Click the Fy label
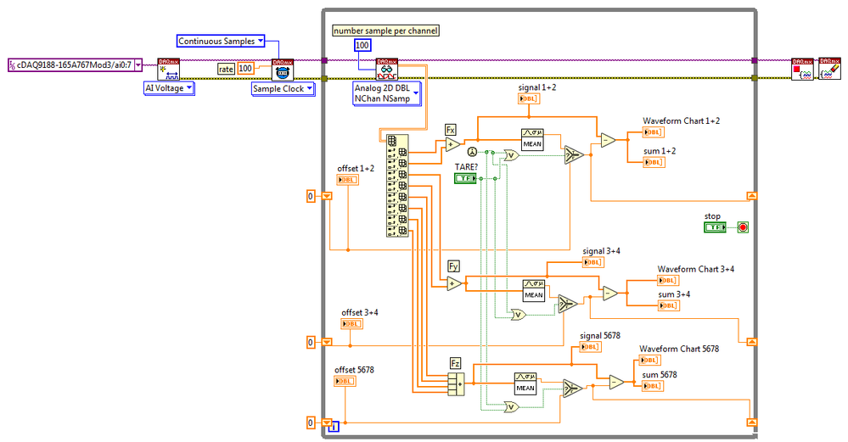This screenshot has width=848, height=442. pos(453,266)
